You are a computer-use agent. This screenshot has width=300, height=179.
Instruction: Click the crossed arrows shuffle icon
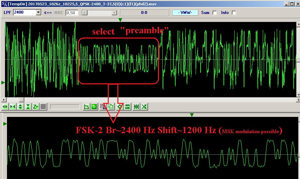pyautogui.click(x=144, y=107)
